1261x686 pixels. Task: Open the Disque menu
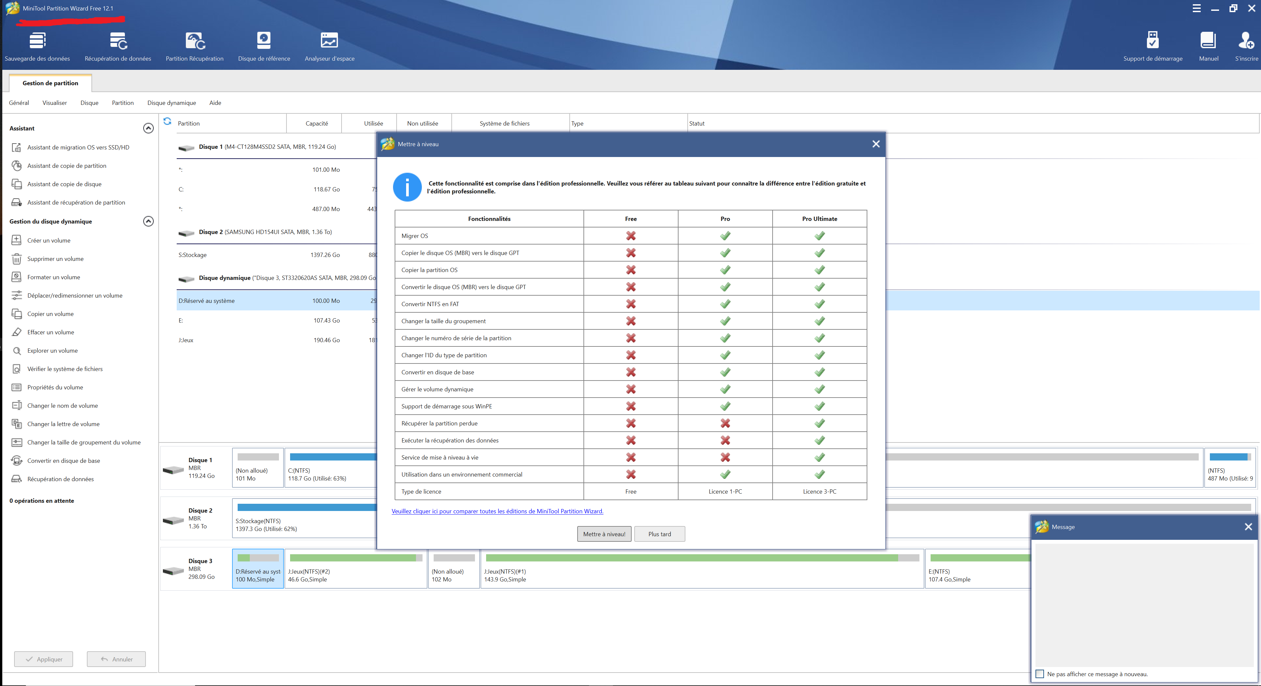coord(89,103)
